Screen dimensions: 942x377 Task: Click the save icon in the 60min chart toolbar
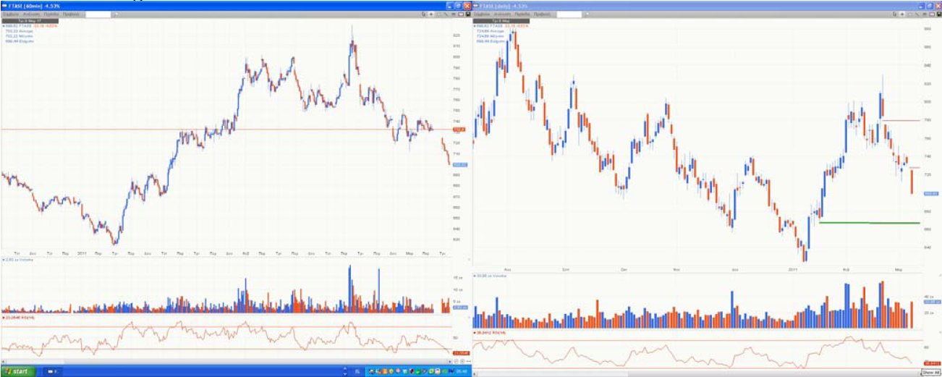tap(468, 14)
